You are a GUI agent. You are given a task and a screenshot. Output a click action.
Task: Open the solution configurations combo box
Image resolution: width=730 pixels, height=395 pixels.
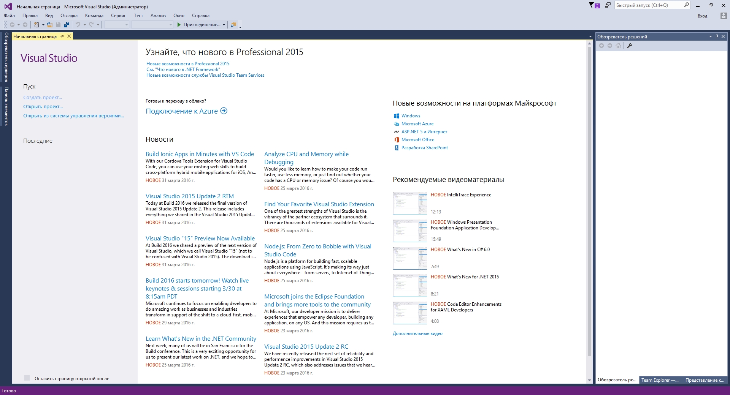(117, 25)
